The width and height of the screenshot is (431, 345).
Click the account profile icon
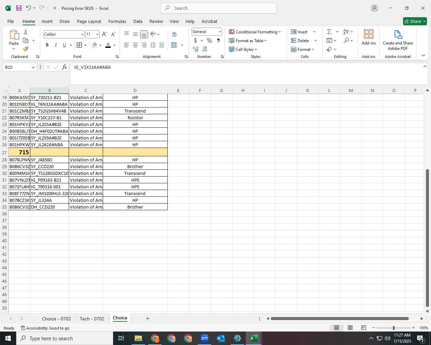(374, 8)
